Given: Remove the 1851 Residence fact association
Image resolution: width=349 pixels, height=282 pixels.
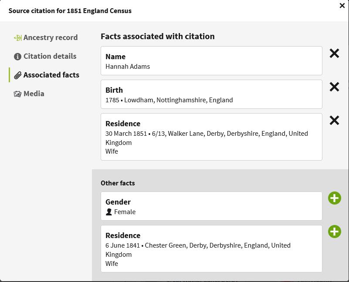Looking at the screenshot, I should coord(334,120).
